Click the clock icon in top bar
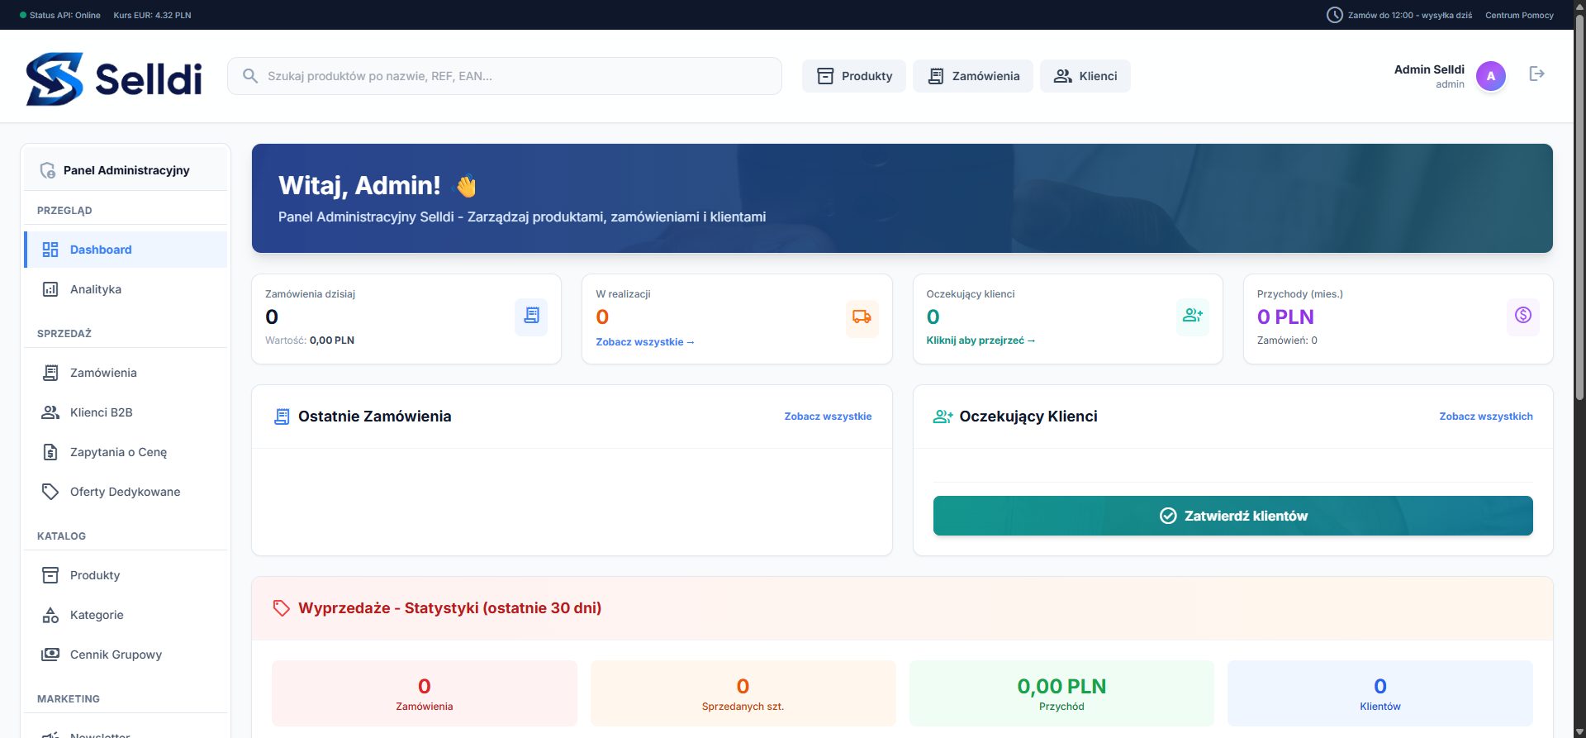 [x=1334, y=15]
